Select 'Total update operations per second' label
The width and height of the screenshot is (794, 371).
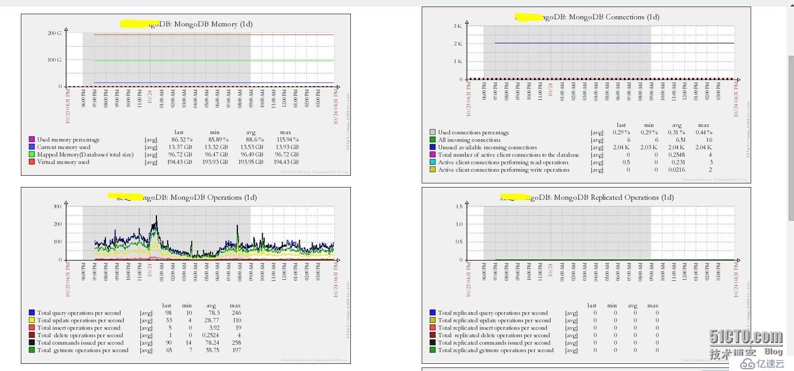click(x=80, y=321)
